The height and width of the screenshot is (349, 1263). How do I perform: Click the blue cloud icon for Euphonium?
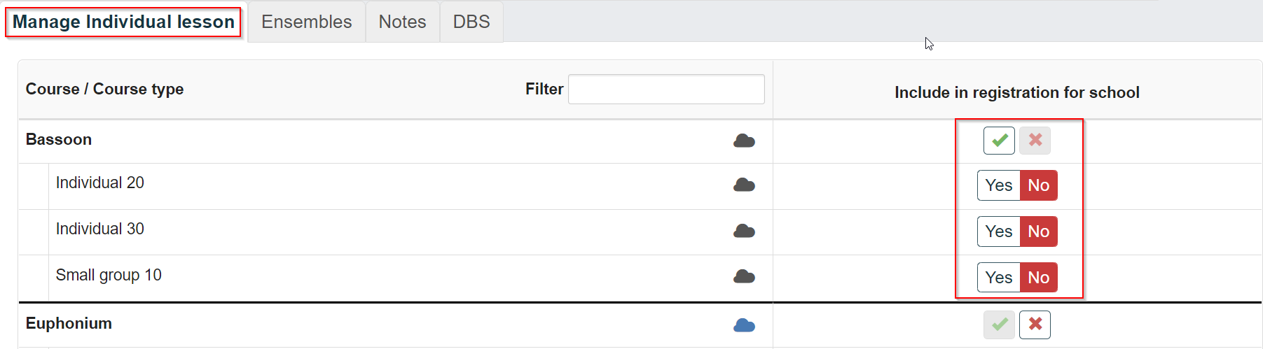[744, 325]
